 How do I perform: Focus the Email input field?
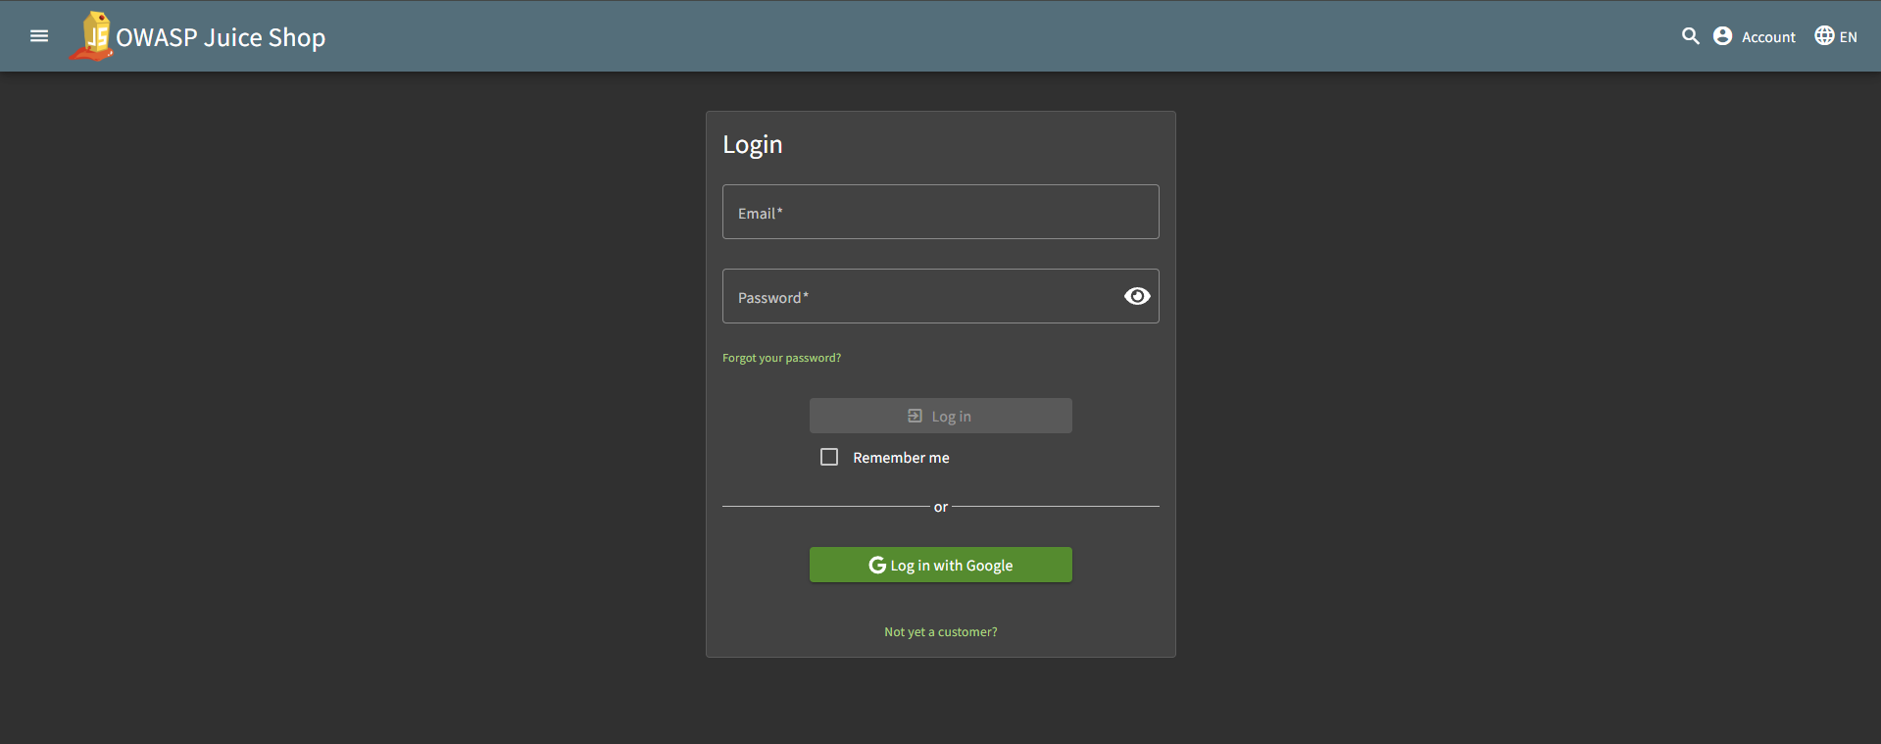[941, 212]
